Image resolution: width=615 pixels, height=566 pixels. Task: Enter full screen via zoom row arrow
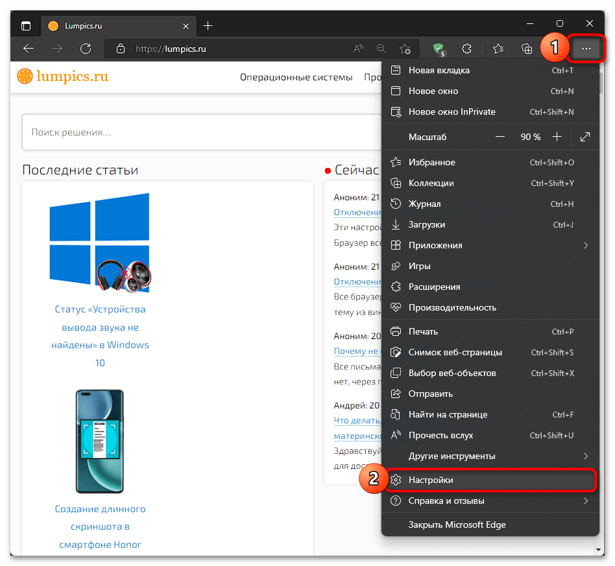[x=585, y=137]
